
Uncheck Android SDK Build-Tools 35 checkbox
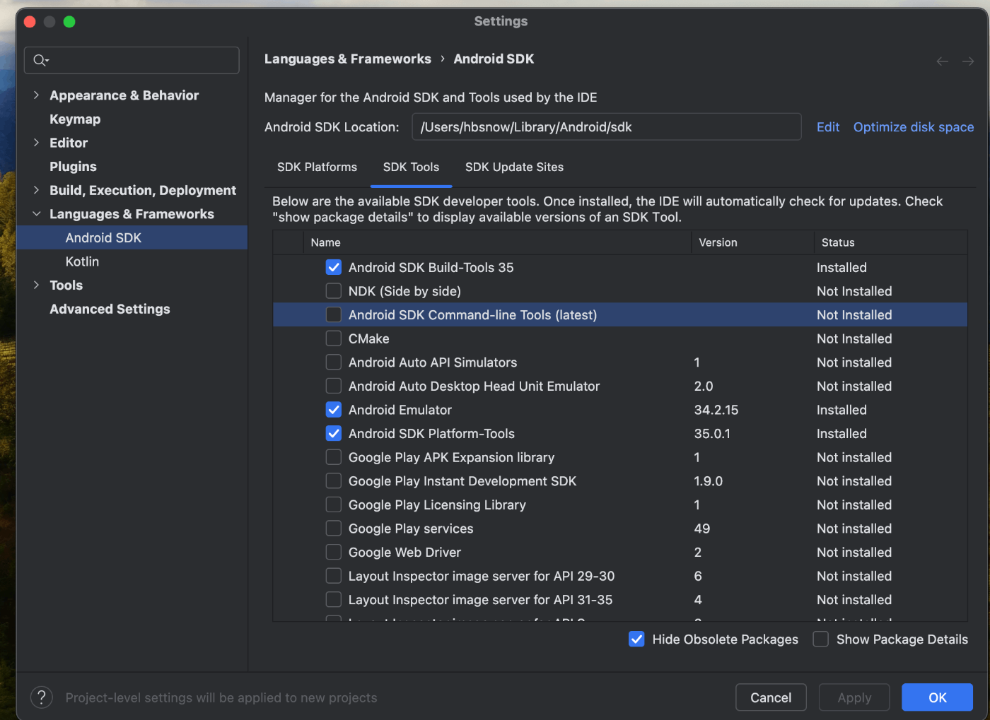click(334, 267)
